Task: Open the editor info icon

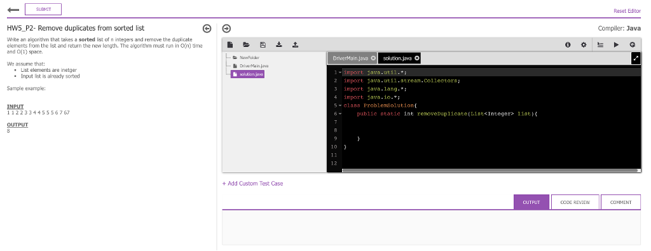Action: point(568,45)
